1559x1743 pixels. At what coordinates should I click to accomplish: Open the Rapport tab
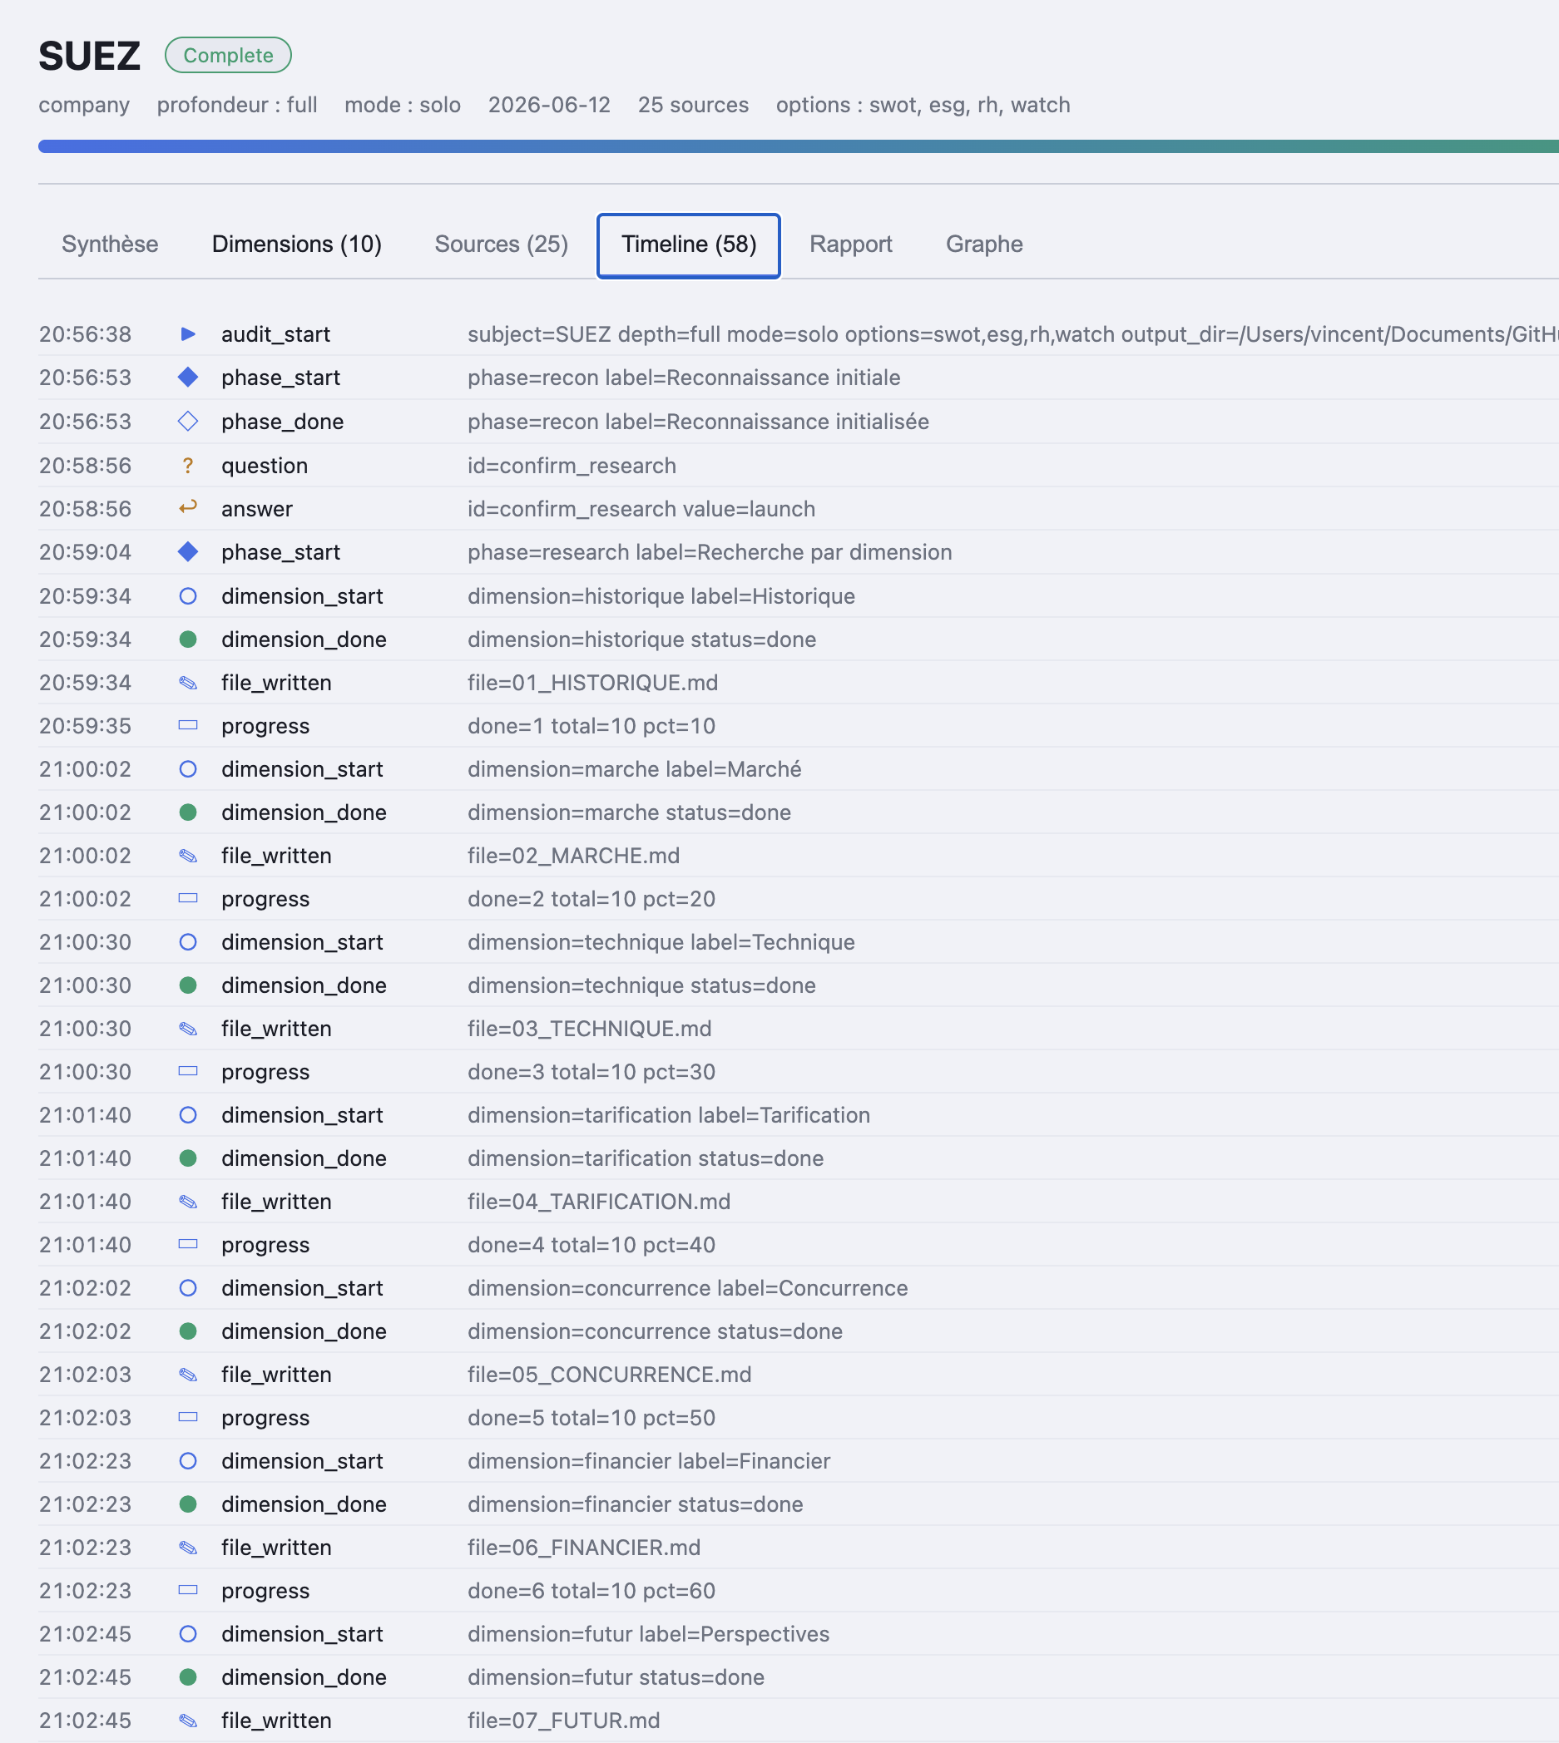pos(850,244)
